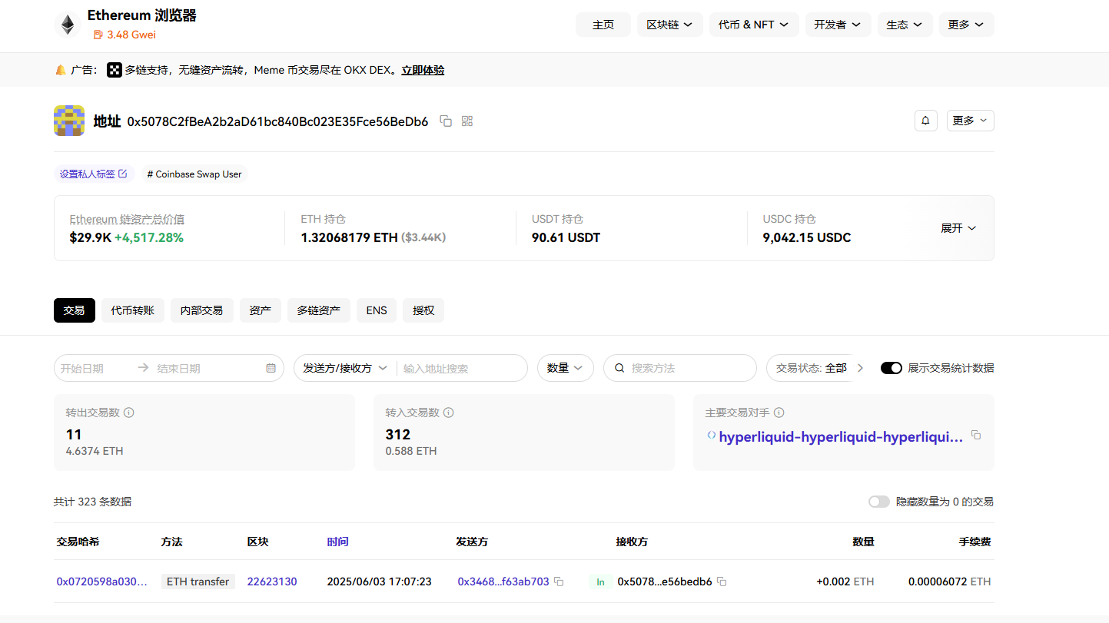Image resolution: width=1109 pixels, height=623 pixels.
Task: Open the 代币 & NFT dropdown menu
Action: pos(754,25)
